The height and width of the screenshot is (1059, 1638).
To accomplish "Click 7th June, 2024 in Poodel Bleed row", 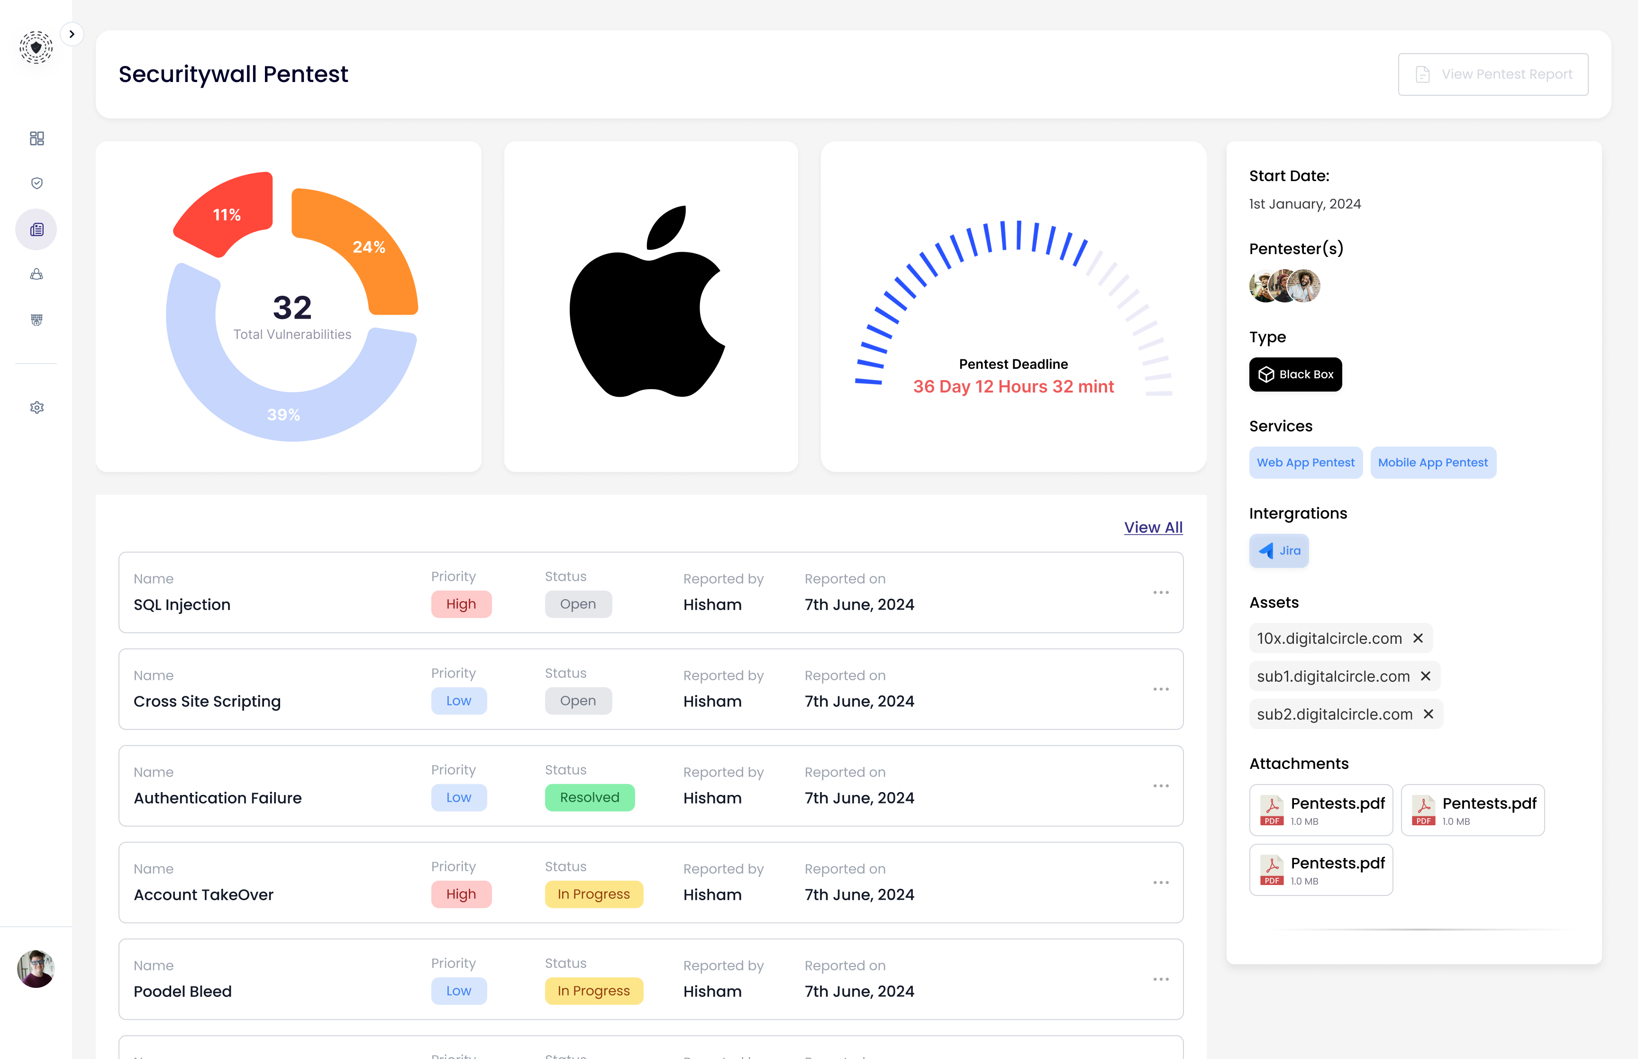I will (859, 992).
